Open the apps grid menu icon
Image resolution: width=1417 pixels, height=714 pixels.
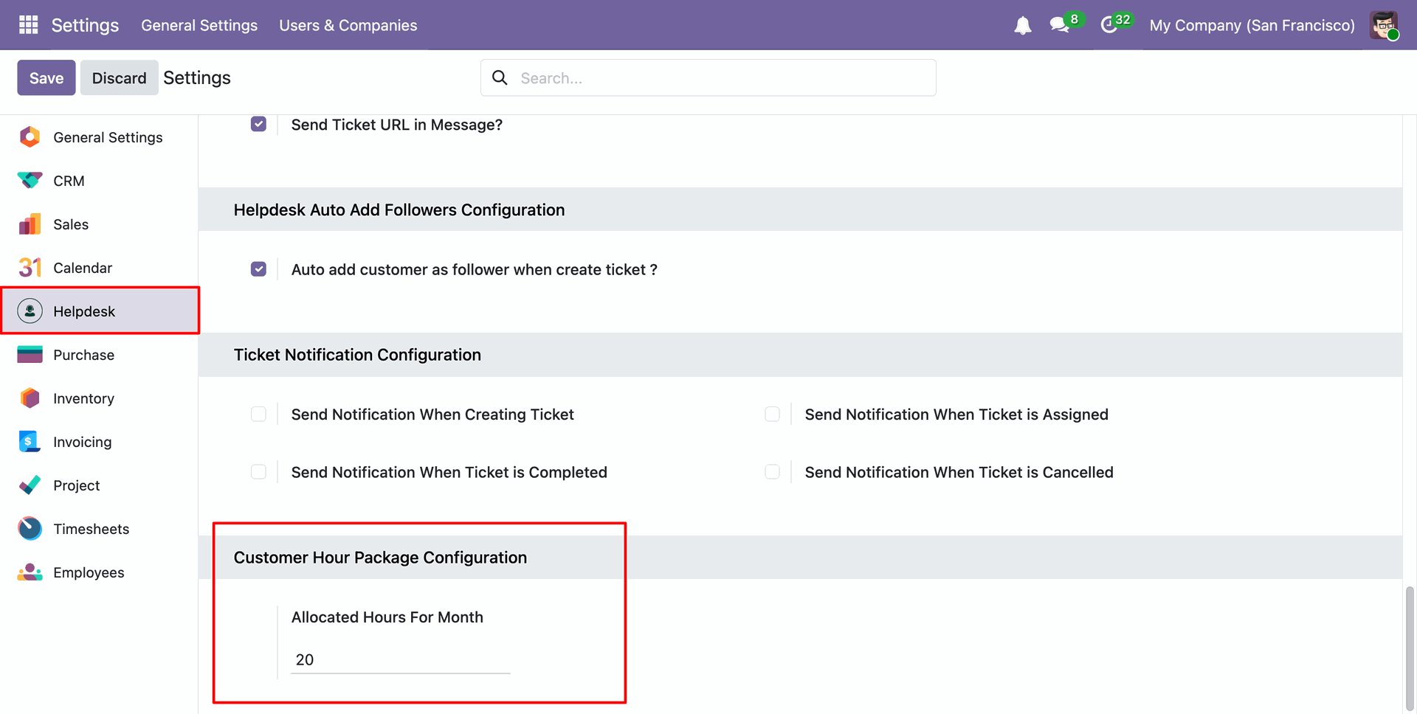(28, 25)
